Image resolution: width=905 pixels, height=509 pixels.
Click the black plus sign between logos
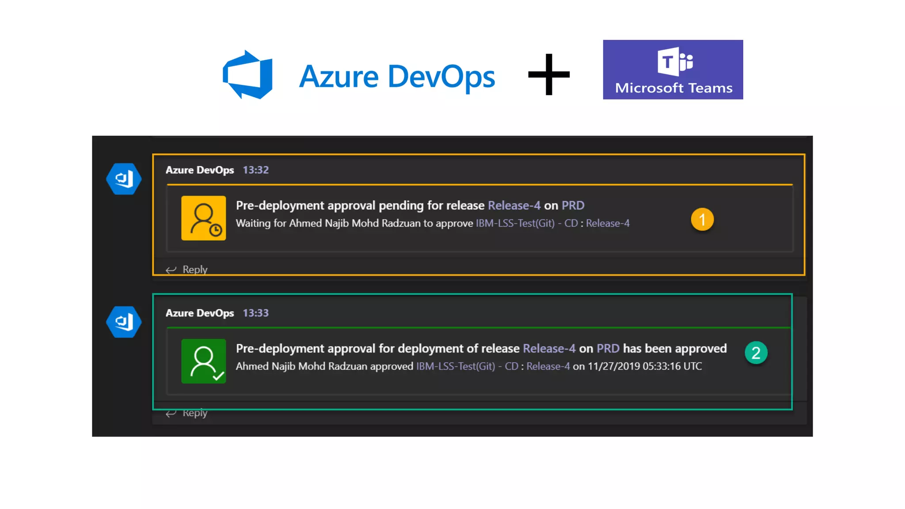tap(549, 75)
